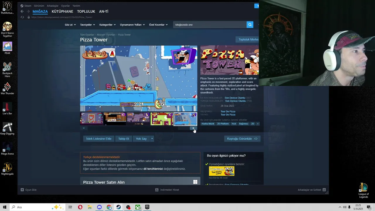Open notification center on taskbar
375x211 pixels.
pyautogui.click(x=369, y=207)
